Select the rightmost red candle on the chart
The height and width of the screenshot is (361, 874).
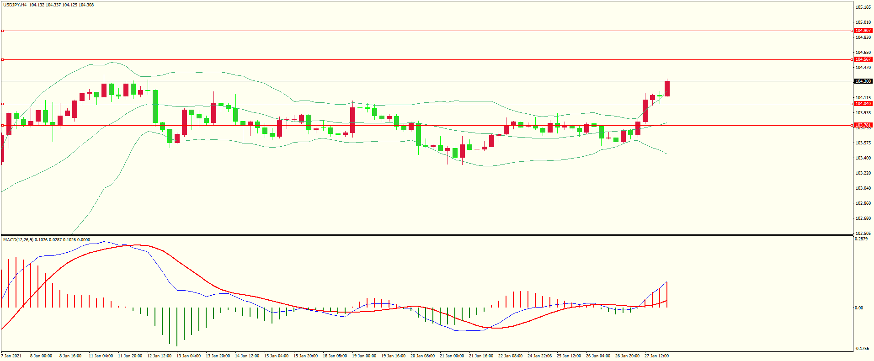(667, 89)
